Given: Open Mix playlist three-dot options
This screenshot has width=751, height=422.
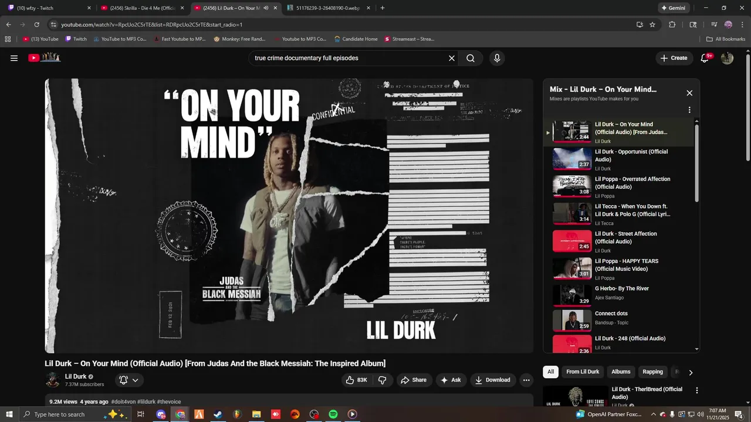Looking at the screenshot, I should 689,110.
